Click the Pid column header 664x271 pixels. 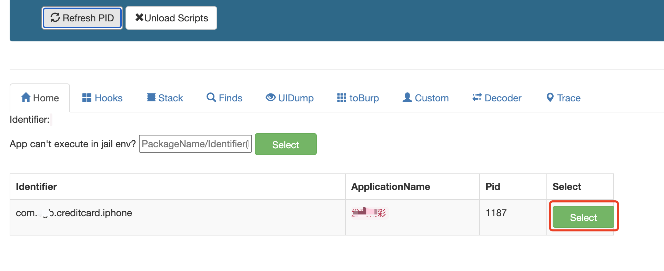click(493, 187)
